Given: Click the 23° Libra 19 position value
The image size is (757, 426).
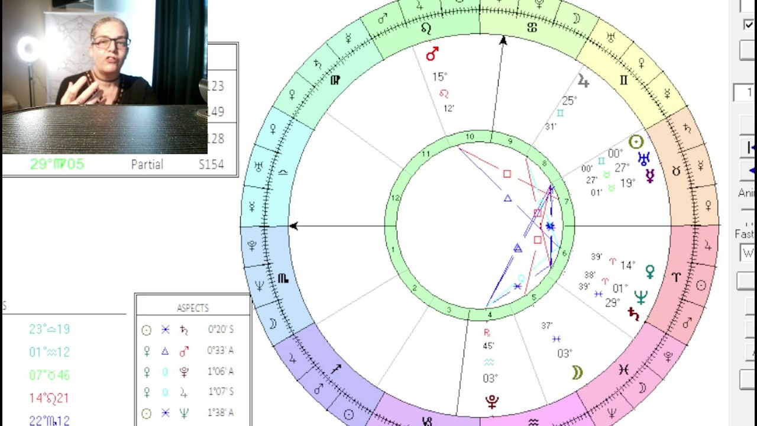Looking at the screenshot, I should [x=49, y=329].
